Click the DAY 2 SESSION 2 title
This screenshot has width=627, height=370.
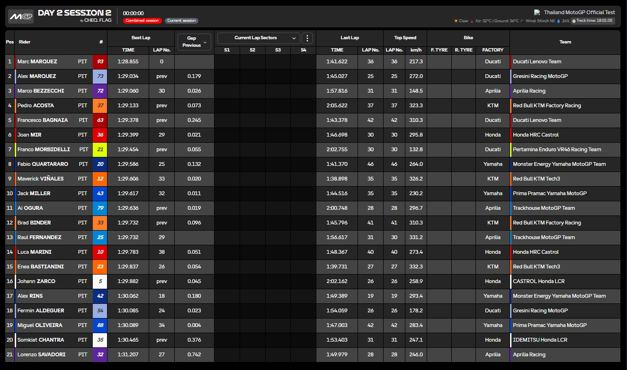click(x=74, y=13)
